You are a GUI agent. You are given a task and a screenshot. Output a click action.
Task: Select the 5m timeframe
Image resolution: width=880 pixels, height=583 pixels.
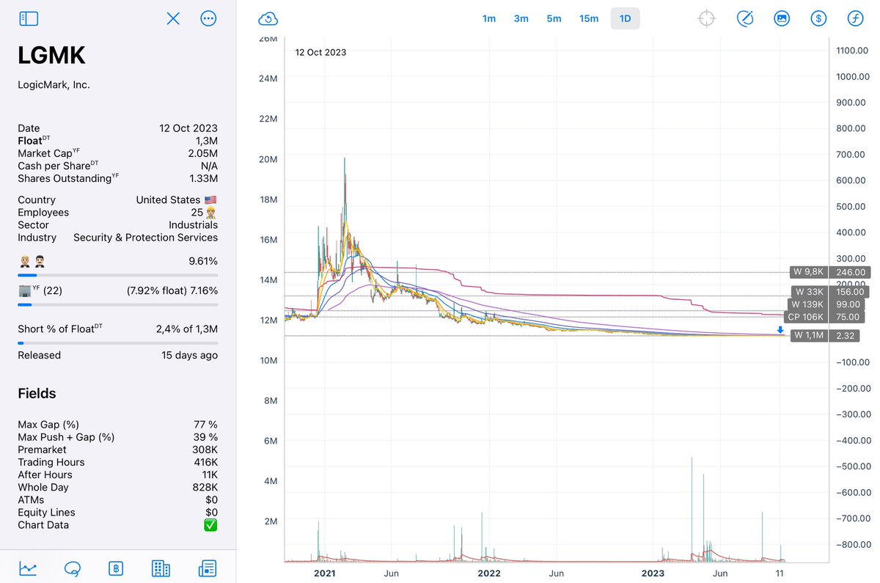554,18
